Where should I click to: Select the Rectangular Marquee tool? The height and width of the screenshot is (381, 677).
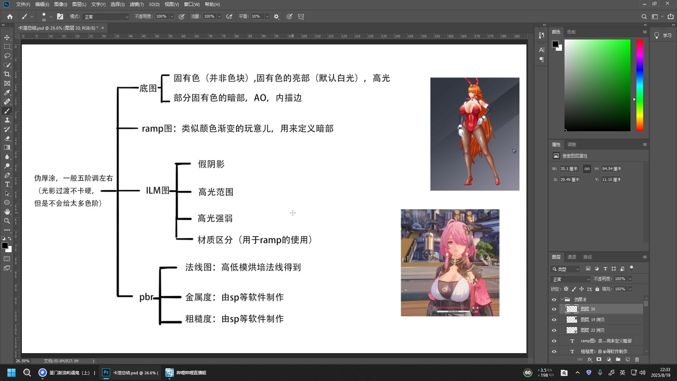click(7, 47)
